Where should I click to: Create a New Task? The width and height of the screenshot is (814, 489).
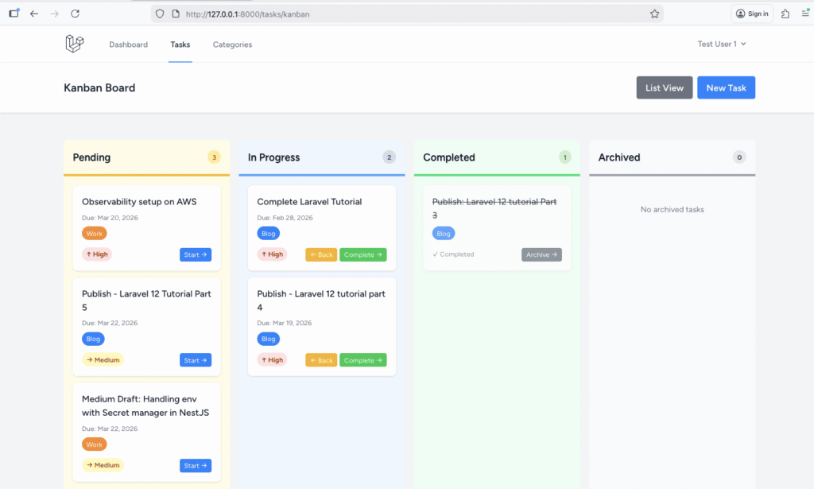[726, 87]
